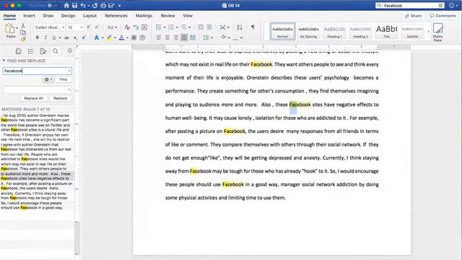The image size is (462, 260).
Task: Click the Share button
Action: point(413,16)
